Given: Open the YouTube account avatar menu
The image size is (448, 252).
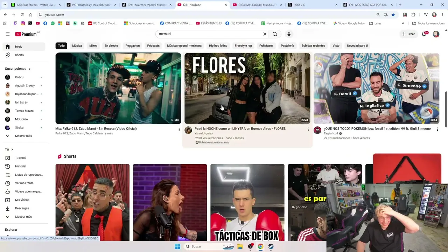Looking at the screenshot, I should click(x=436, y=34).
